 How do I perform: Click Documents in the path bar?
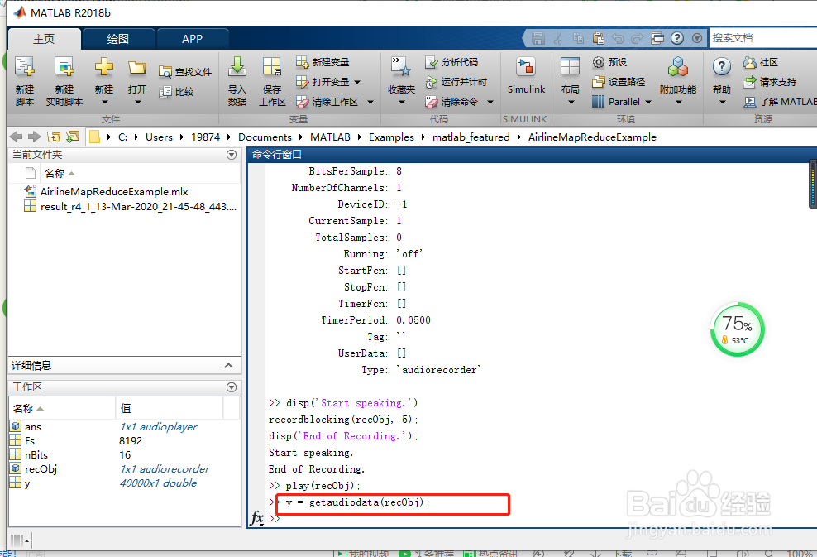pos(265,137)
